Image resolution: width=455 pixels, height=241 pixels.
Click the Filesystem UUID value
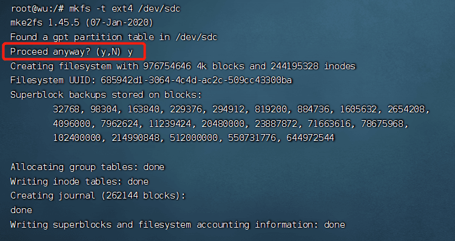click(x=196, y=80)
